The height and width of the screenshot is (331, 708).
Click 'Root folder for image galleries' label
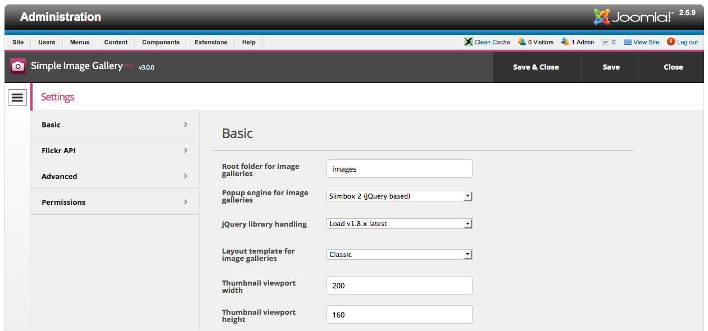(x=261, y=170)
